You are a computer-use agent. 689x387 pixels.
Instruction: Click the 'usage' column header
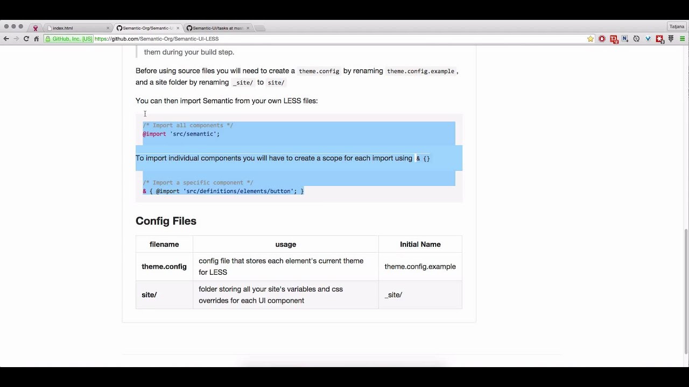286,244
